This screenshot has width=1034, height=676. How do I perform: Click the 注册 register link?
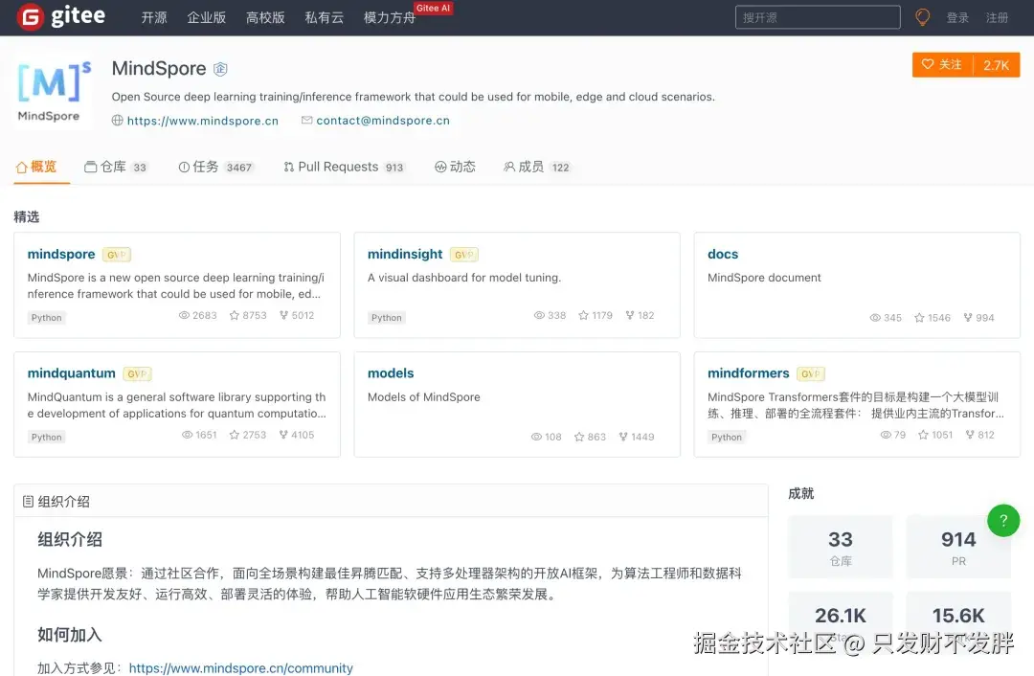(998, 16)
